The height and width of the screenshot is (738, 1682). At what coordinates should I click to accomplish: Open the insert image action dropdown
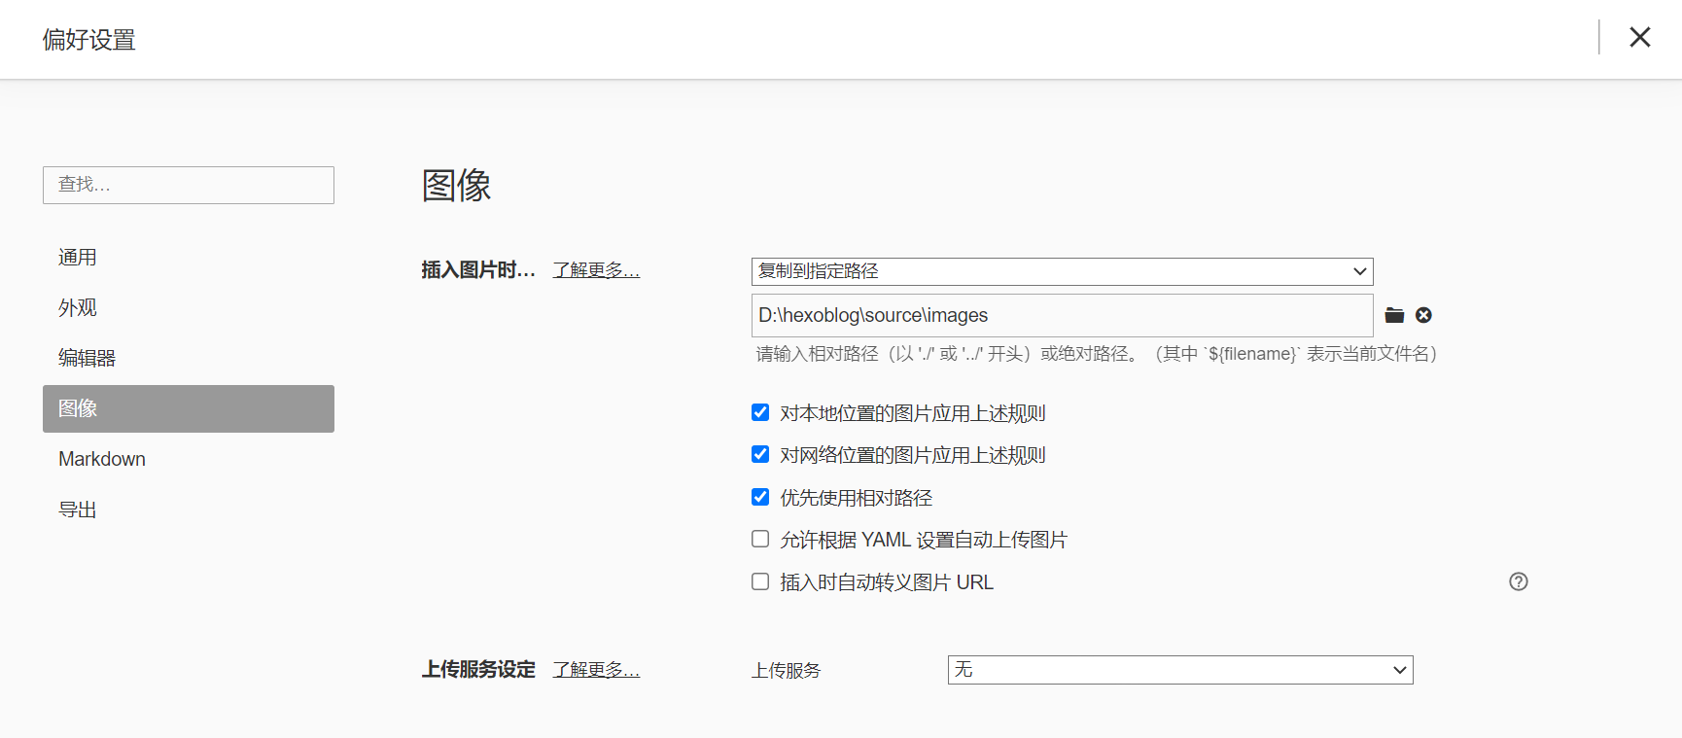tap(1062, 271)
